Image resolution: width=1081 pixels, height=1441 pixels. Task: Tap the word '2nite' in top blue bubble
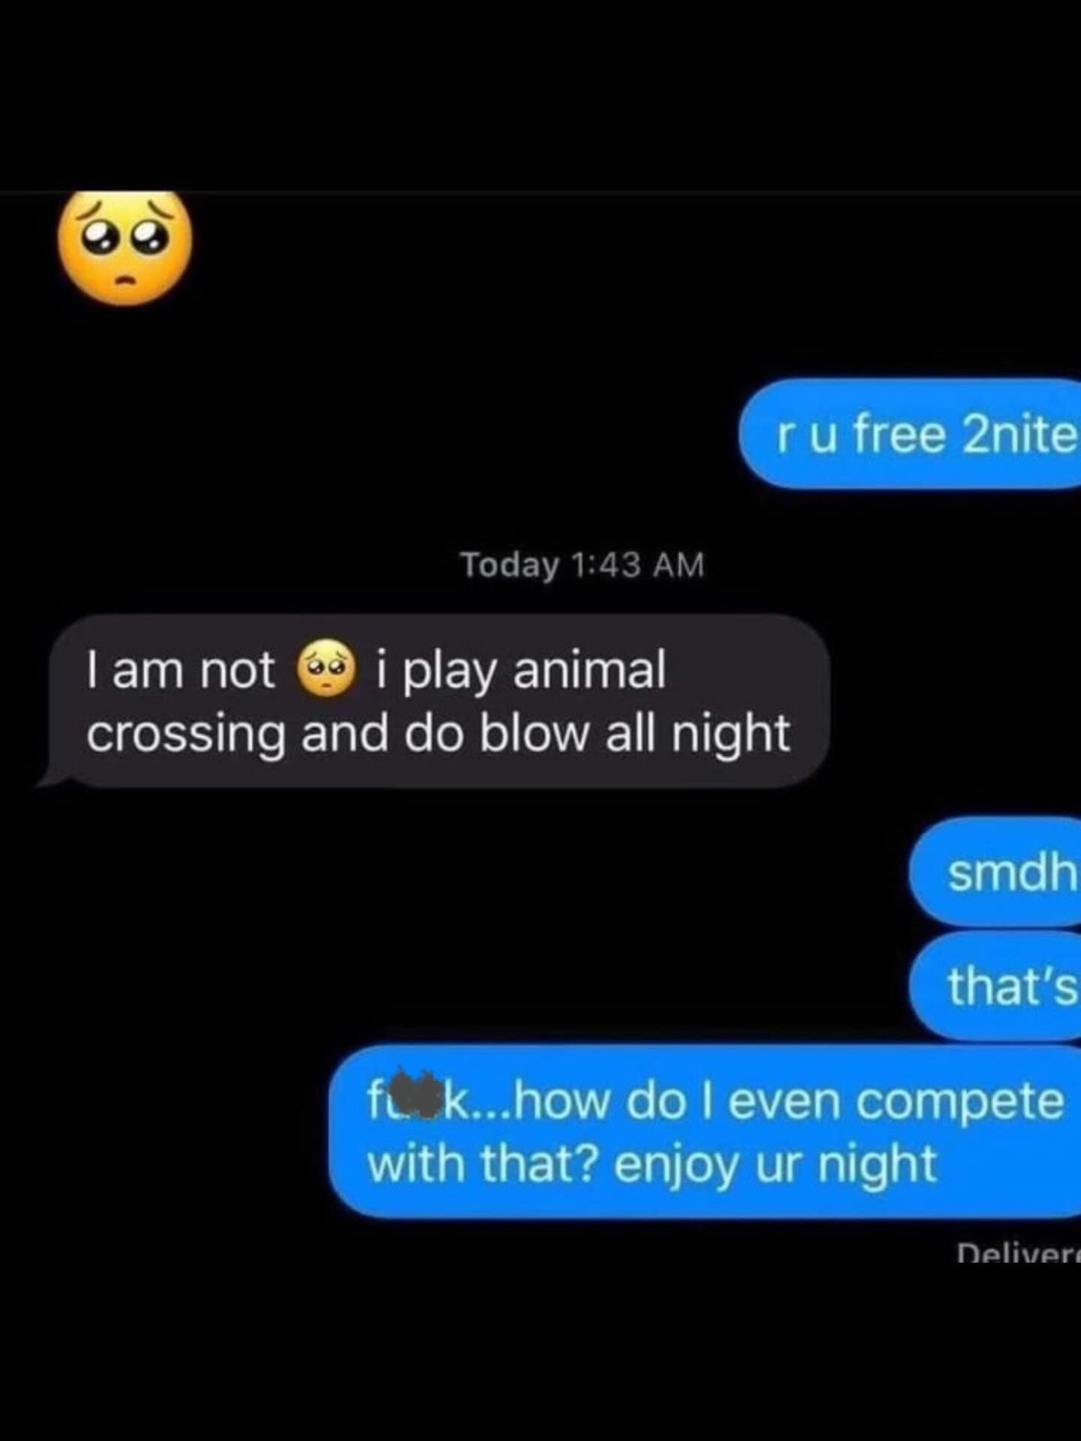pos(1019,435)
